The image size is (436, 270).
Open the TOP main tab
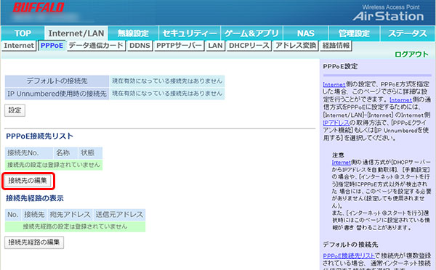click(23, 33)
